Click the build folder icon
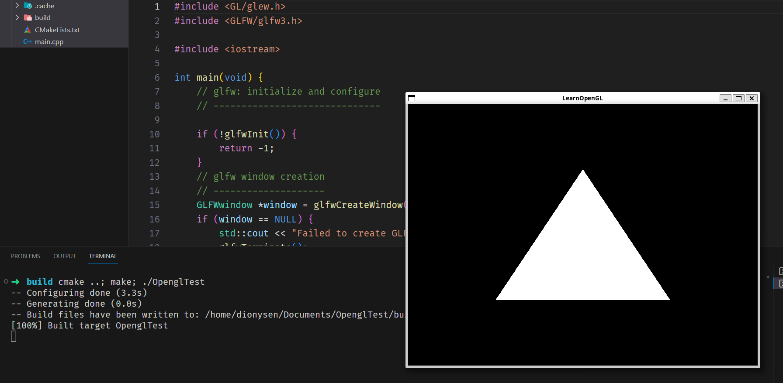Screen dimensions: 783x383 click(x=28, y=17)
